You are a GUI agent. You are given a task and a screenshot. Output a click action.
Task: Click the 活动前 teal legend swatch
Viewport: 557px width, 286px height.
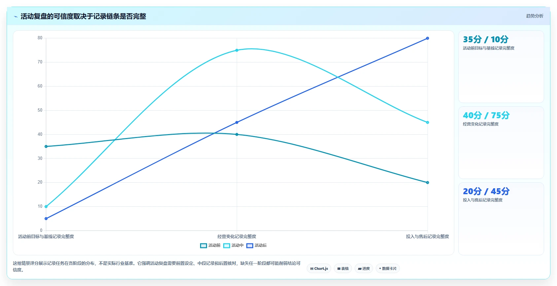[203, 245]
